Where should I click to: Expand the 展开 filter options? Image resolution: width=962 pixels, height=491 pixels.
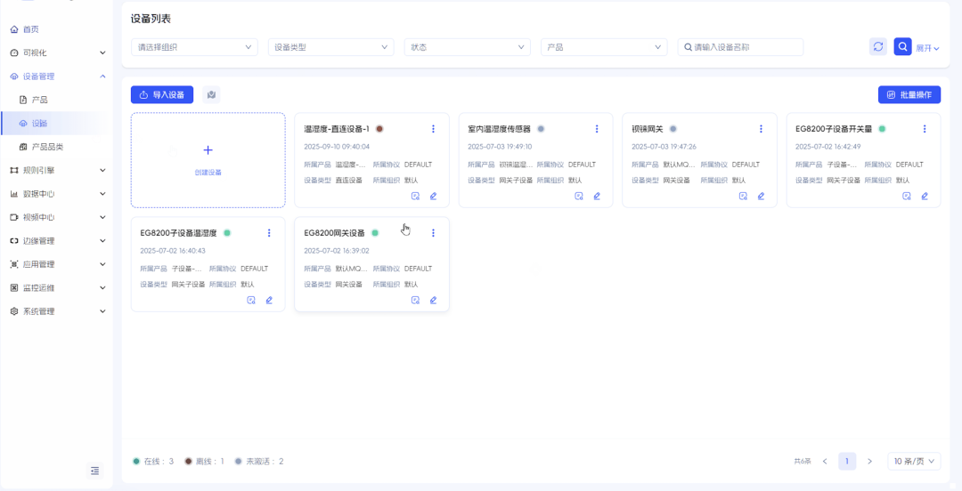coord(927,48)
